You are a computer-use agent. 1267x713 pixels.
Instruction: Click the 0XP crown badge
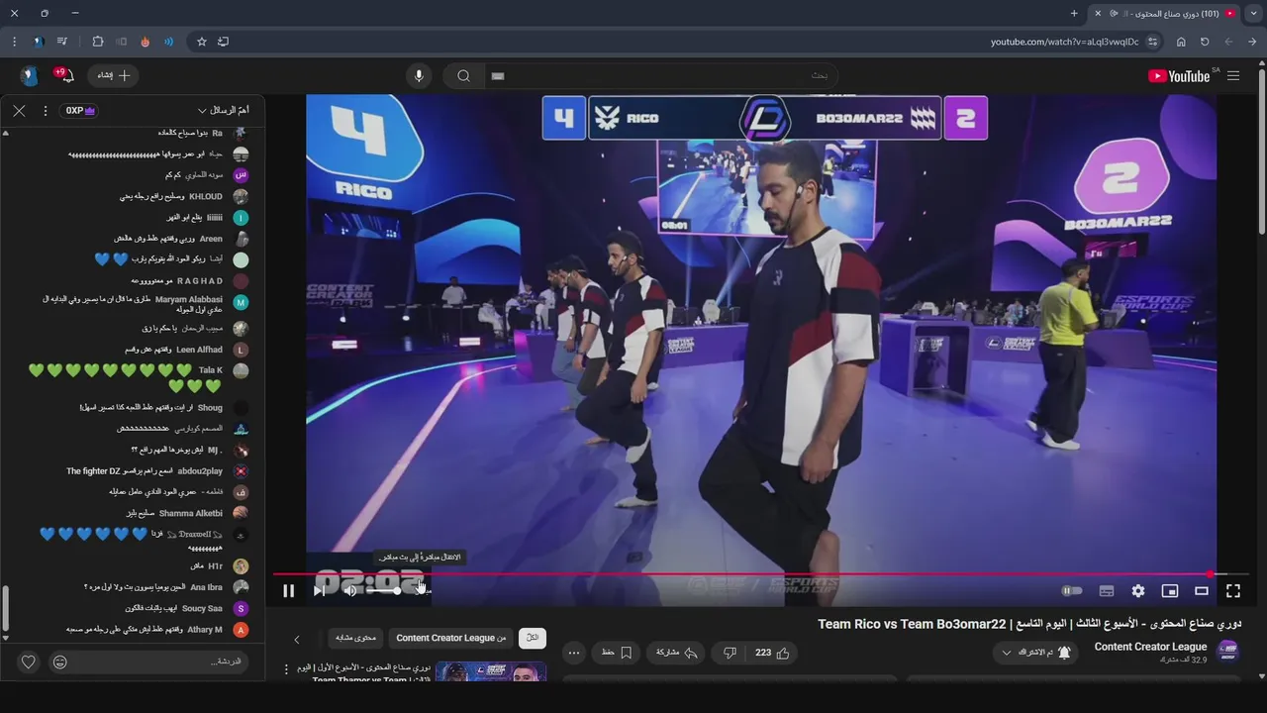[x=79, y=110]
